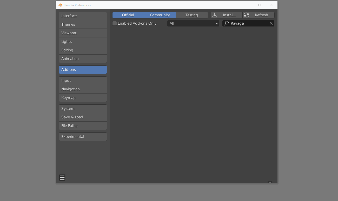Open the File Paths section
The width and height of the screenshot is (338, 201).
click(x=83, y=126)
